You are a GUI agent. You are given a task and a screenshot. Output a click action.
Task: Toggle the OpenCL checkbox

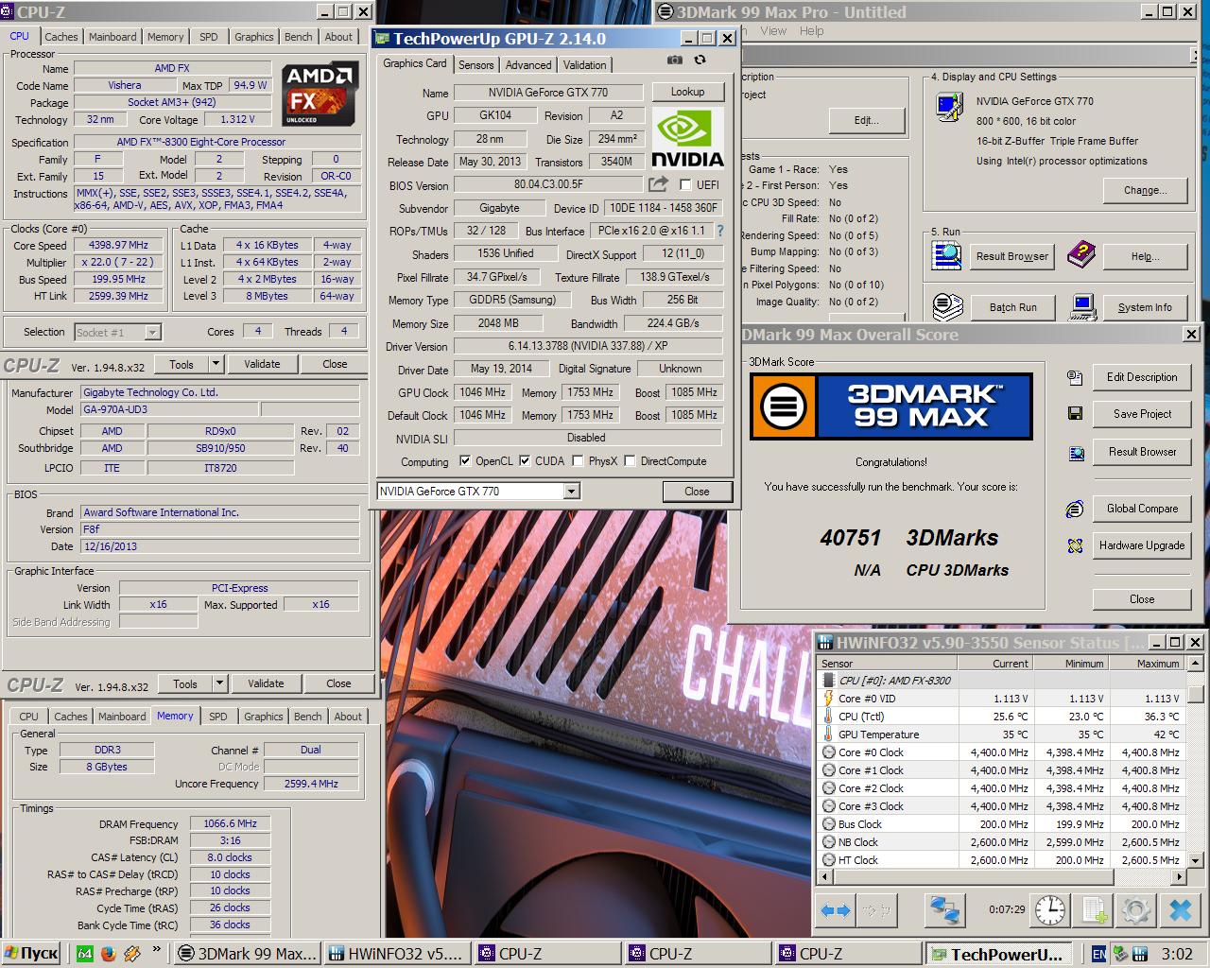465,461
